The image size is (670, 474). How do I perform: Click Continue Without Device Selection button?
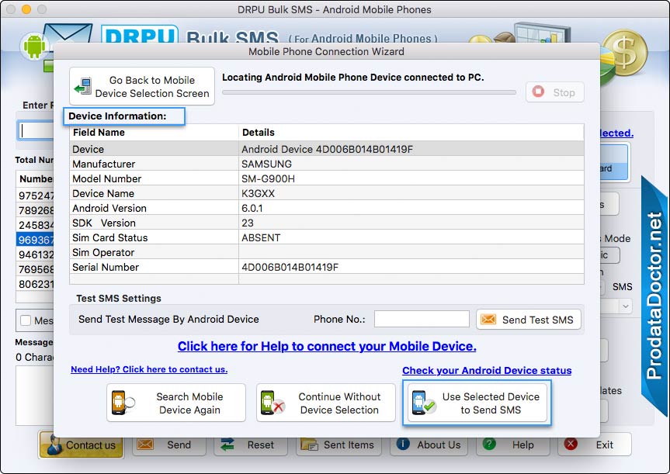click(x=325, y=403)
